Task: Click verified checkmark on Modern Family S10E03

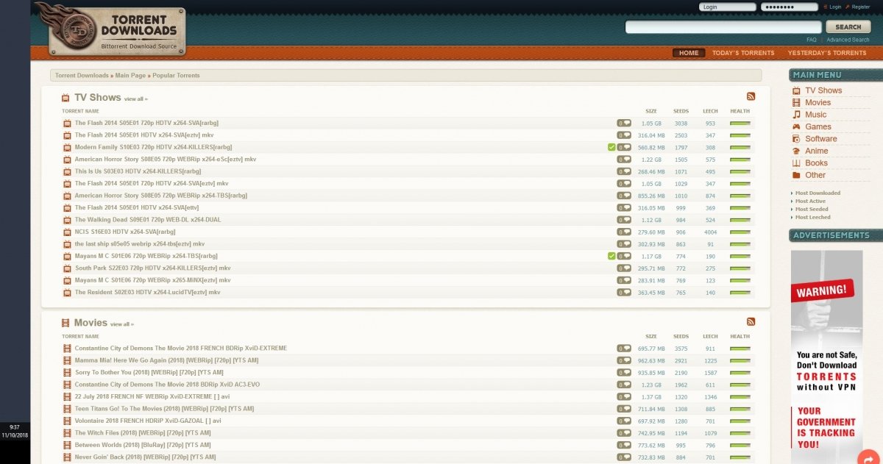Action: 611,147
